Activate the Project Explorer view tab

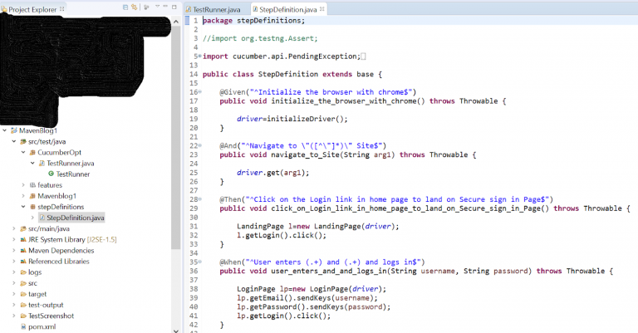click(x=32, y=9)
